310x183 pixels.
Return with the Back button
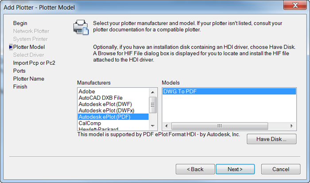click(x=195, y=169)
